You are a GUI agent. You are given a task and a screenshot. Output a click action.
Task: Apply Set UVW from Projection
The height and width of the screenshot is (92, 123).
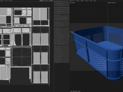tap(61, 8)
